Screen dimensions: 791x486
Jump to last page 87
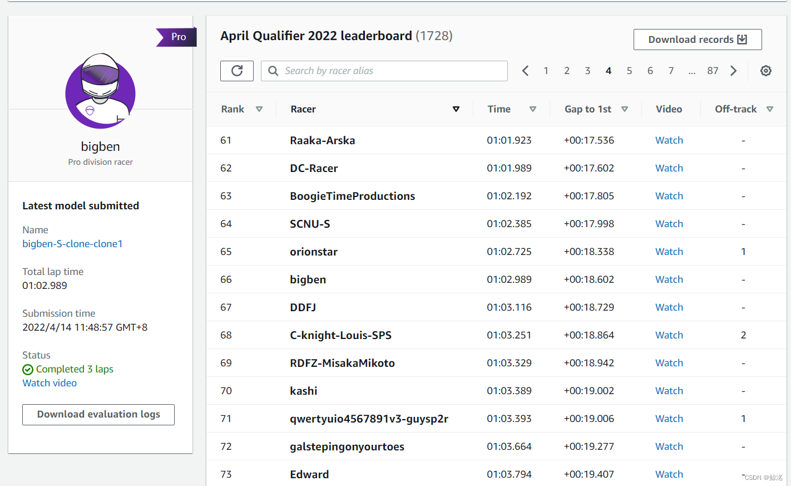[x=713, y=71]
